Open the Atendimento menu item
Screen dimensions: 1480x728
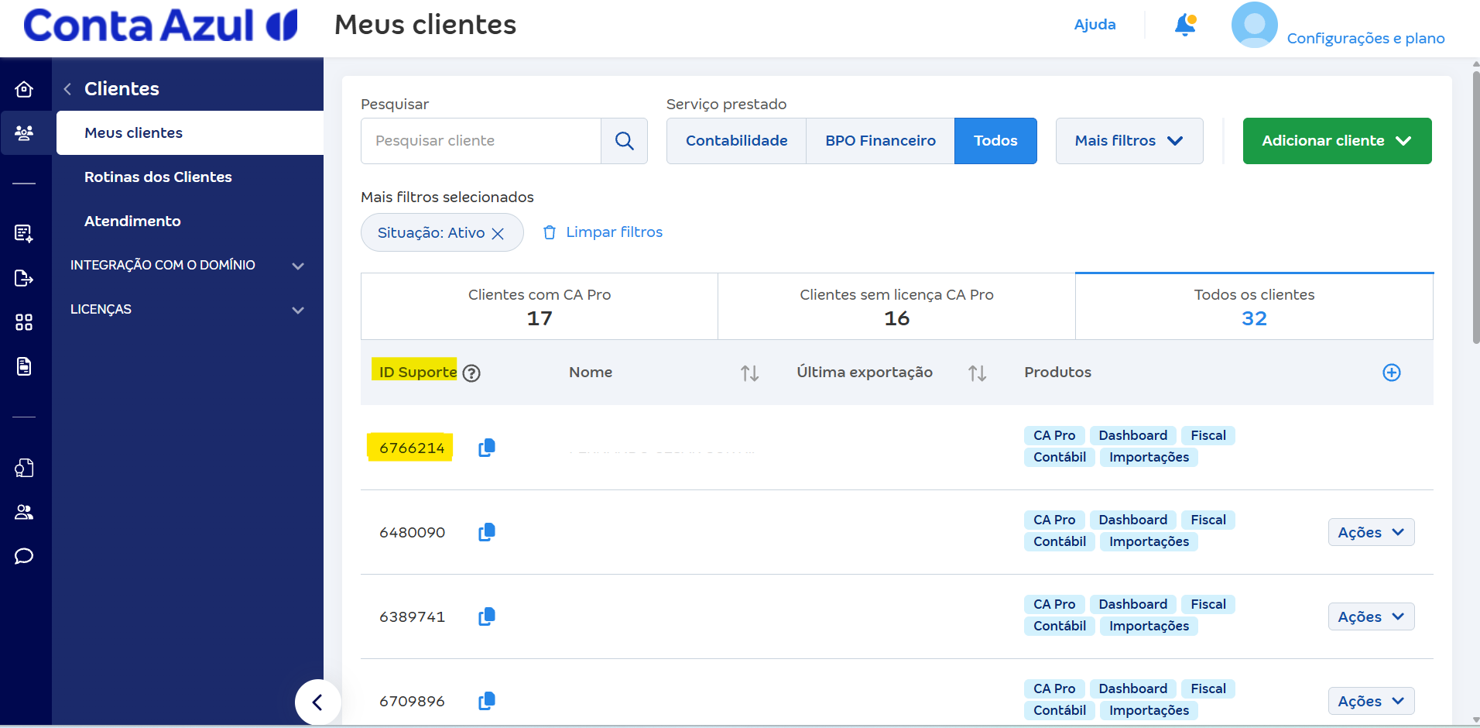click(132, 221)
